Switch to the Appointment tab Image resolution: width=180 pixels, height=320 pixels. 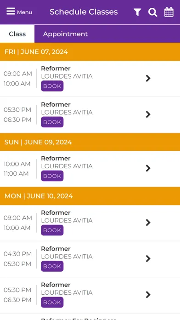[x=66, y=34]
